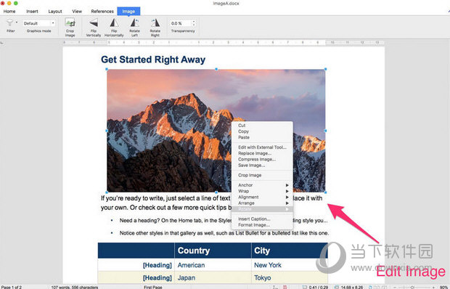Open the References tab
Image resolution: width=450 pixels, height=289 pixels.
click(102, 11)
